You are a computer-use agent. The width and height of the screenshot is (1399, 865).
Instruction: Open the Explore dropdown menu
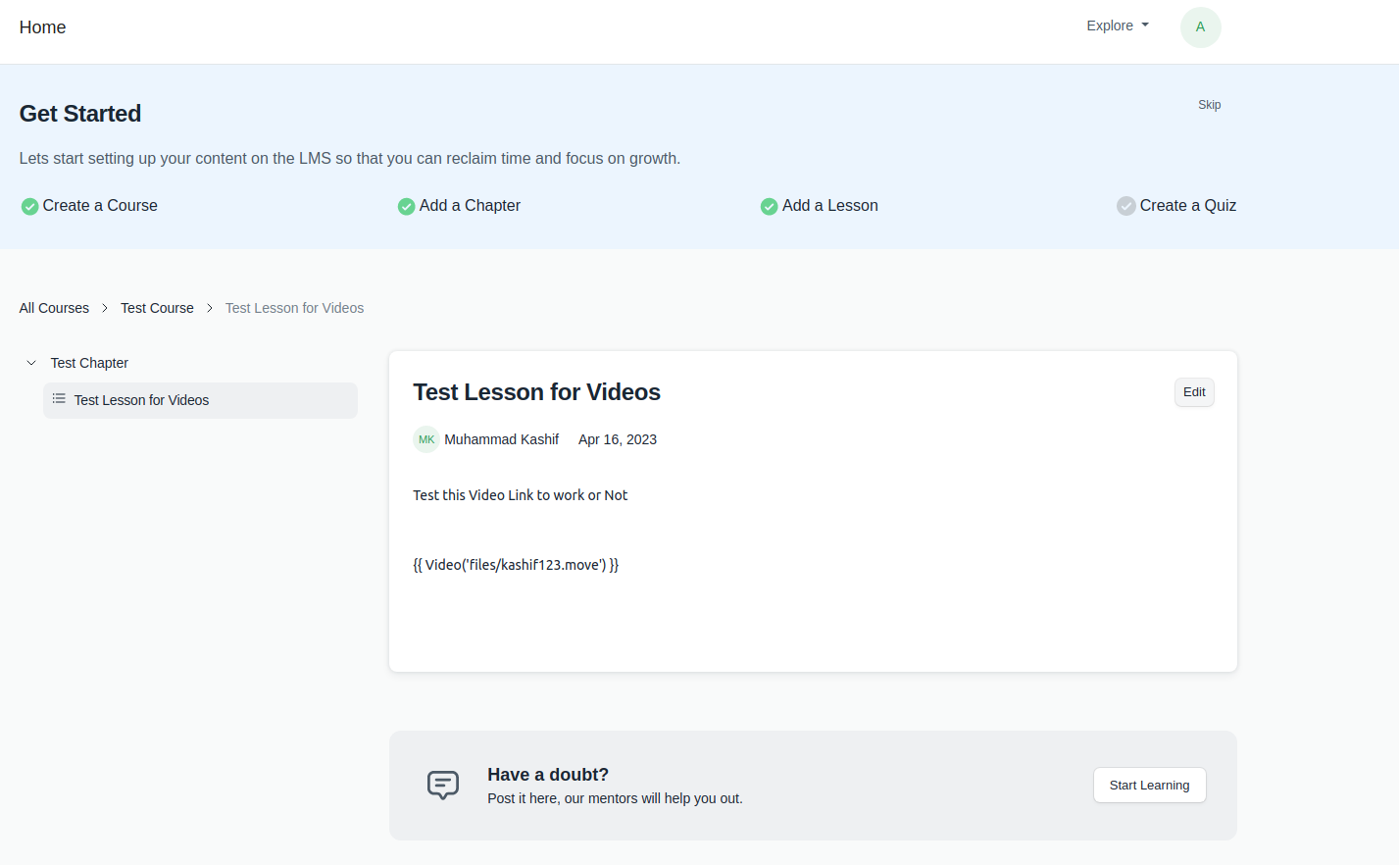[x=1117, y=25]
